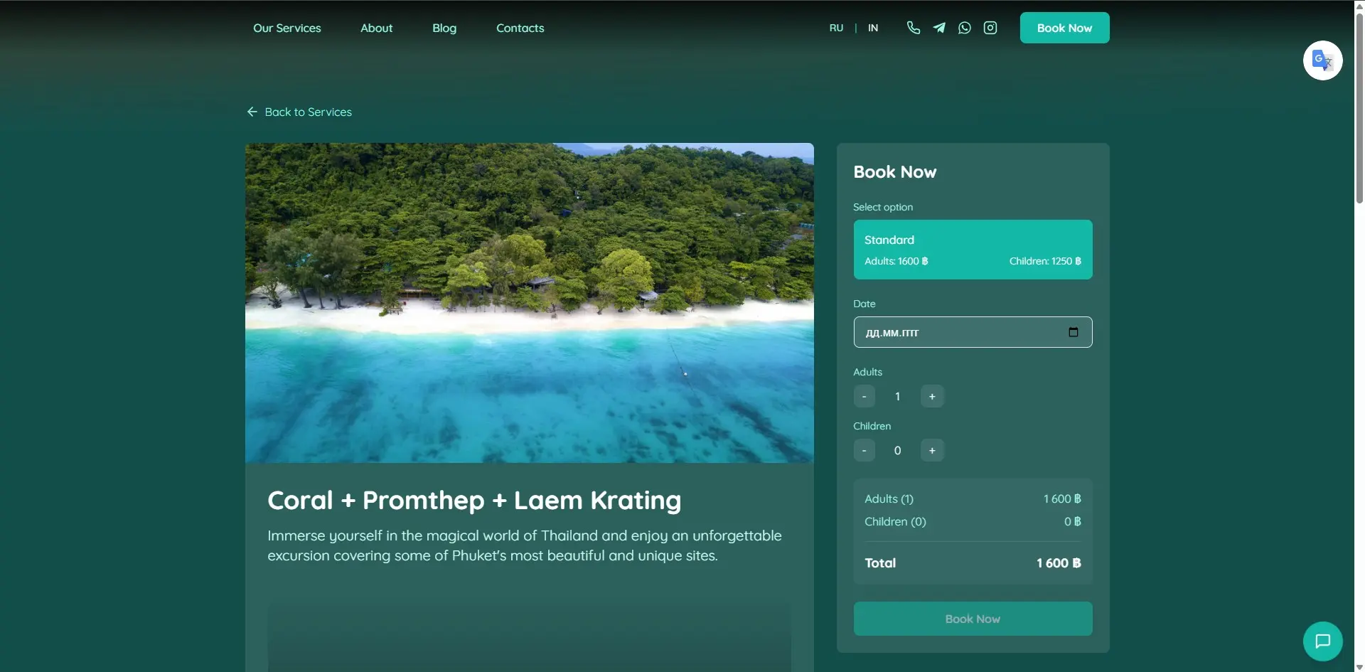Viewport: 1365px width, 672px height.
Task: Switch language to RU
Action: pyautogui.click(x=836, y=28)
